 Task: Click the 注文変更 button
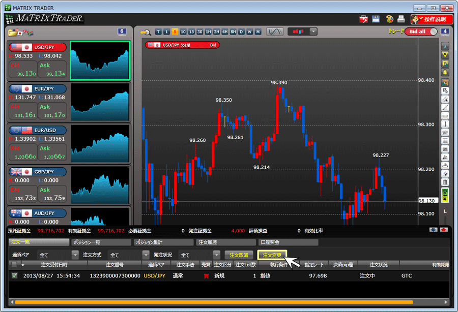coord(272,255)
